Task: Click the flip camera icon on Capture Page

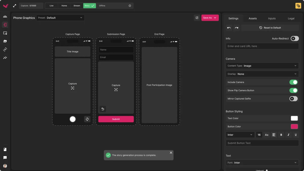Action: click(x=87, y=119)
